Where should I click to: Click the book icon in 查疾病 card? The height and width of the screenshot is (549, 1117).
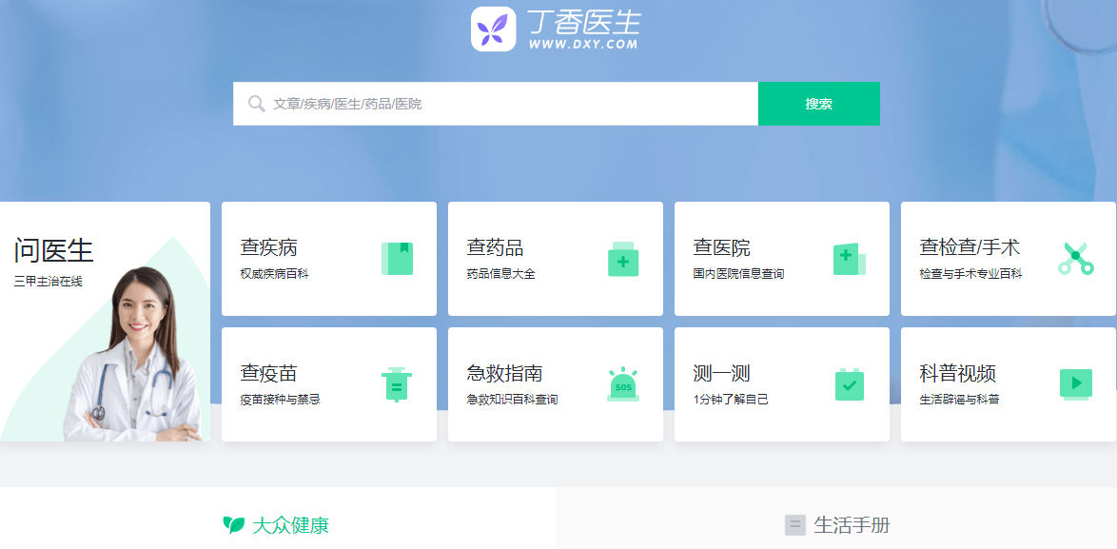pos(397,258)
